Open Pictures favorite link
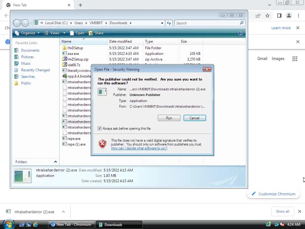 point(27,57)
